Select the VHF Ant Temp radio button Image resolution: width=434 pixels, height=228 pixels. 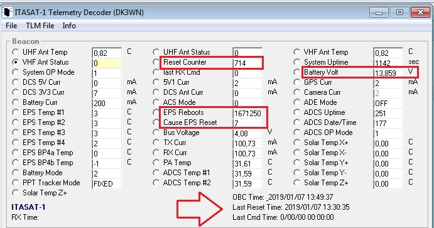point(296,52)
